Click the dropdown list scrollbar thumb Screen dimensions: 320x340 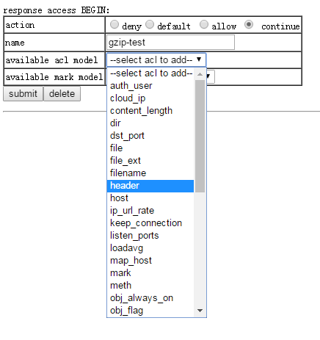point(200,136)
